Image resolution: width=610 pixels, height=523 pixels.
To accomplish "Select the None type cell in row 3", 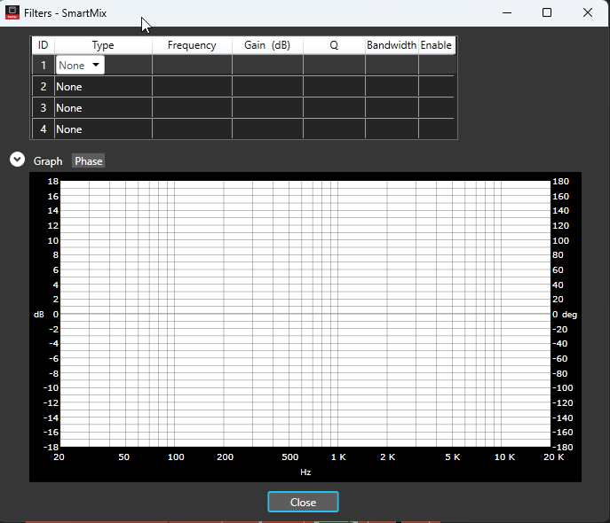I will (x=103, y=108).
